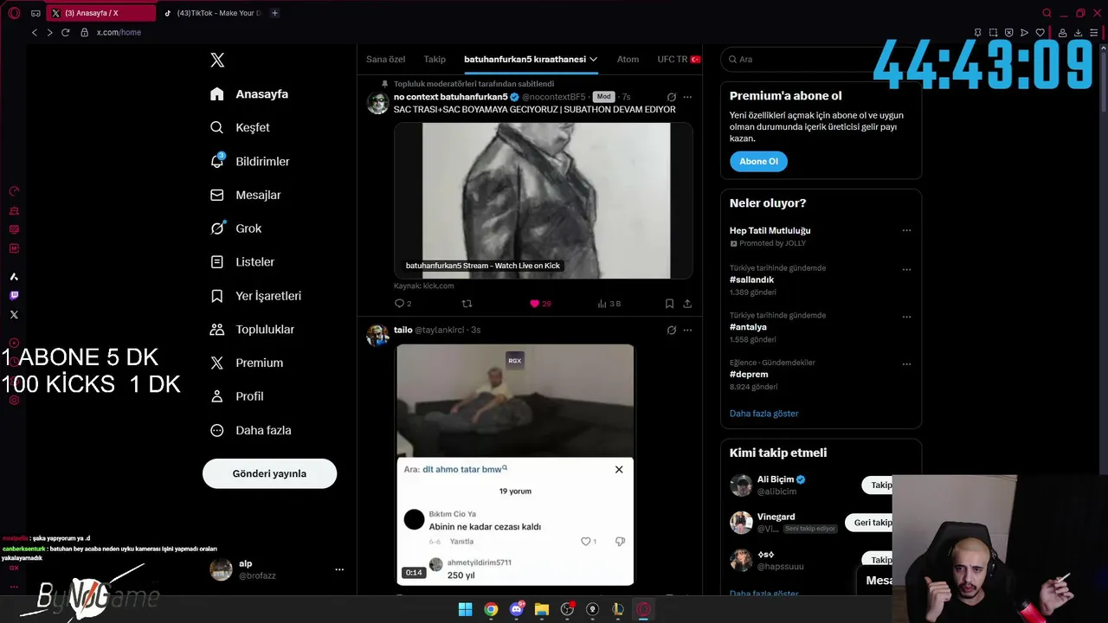Switch to Atom tab
Image resolution: width=1108 pixels, height=623 pixels.
pyautogui.click(x=628, y=59)
